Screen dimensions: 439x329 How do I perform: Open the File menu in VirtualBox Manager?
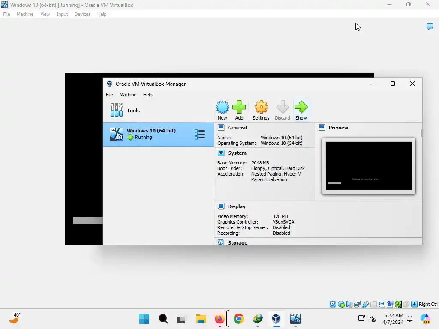109,95
